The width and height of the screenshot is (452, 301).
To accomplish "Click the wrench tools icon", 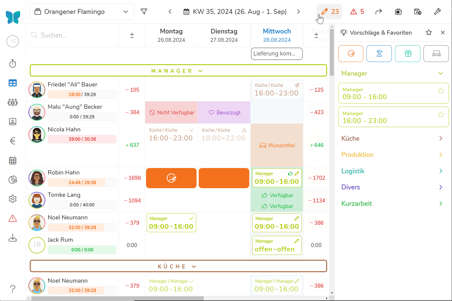I will pos(437,12).
